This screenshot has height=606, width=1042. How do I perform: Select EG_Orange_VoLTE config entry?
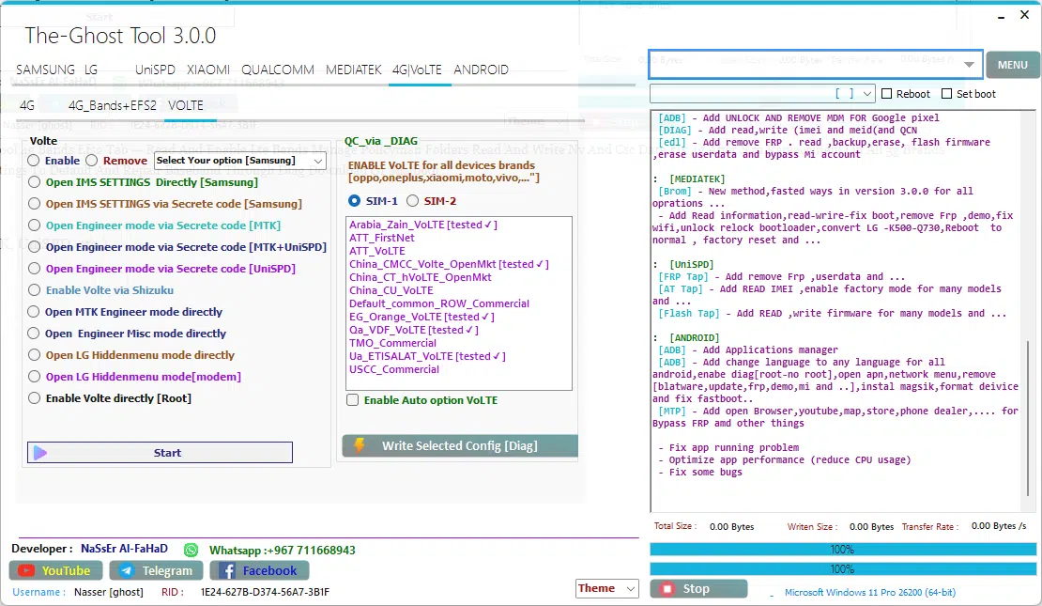pos(421,317)
